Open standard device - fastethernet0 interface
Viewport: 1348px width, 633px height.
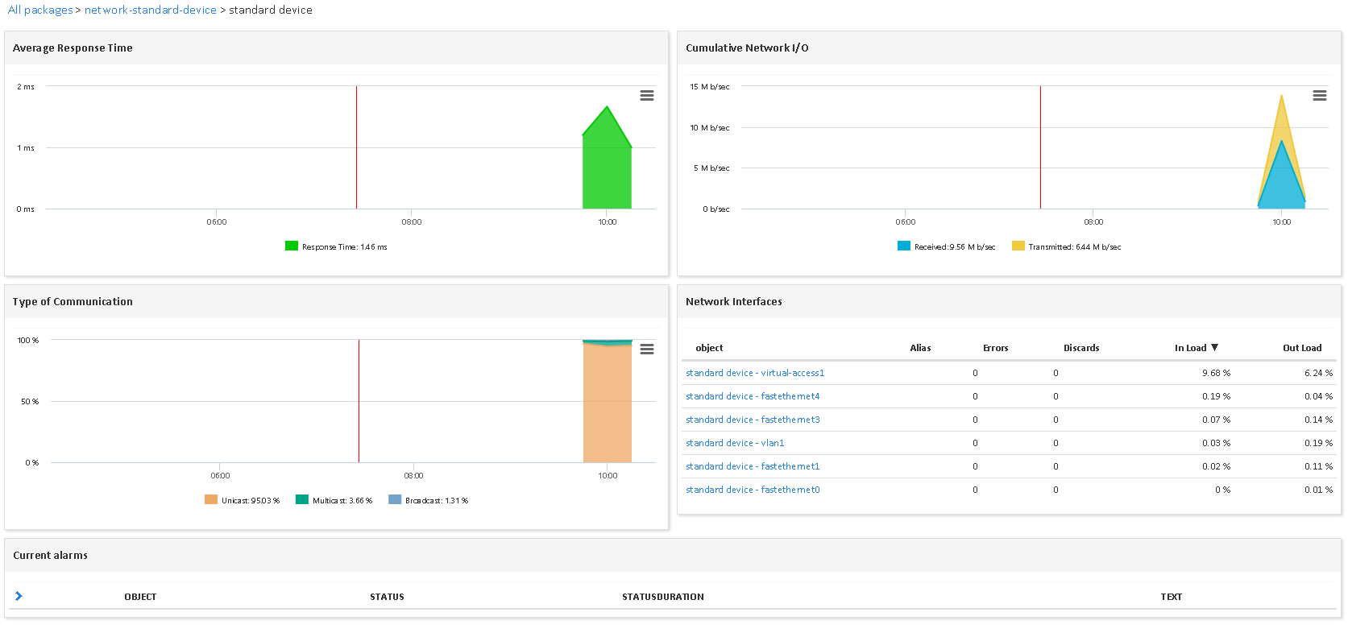click(753, 490)
